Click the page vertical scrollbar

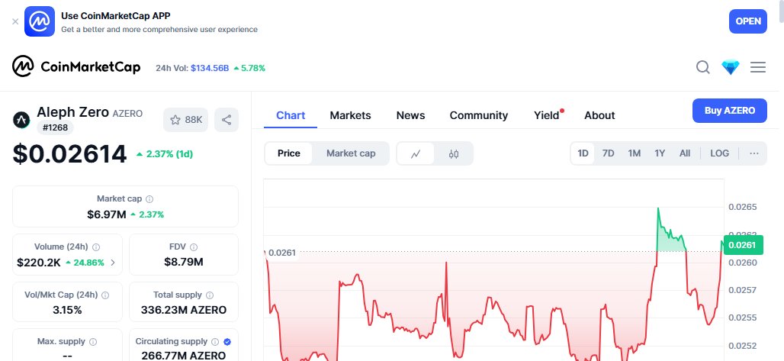[x=782, y=12]
